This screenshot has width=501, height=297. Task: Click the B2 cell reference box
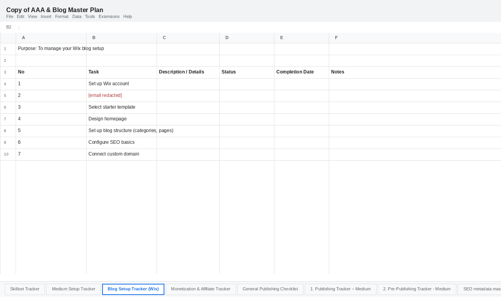pos(9,27)
